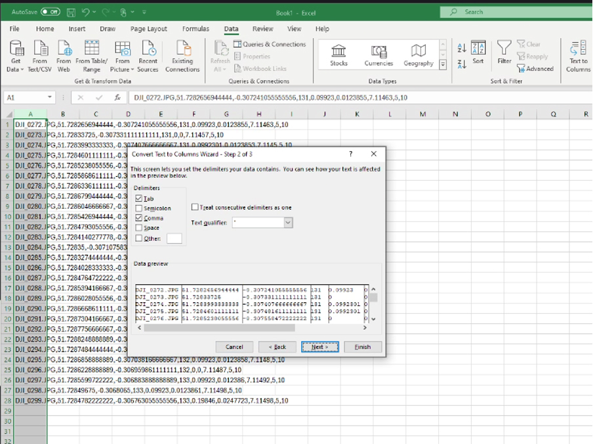Switch to the Review ribbon tab
The height and width of the screenshot is (444, 593).
click(x=263, y=29)
